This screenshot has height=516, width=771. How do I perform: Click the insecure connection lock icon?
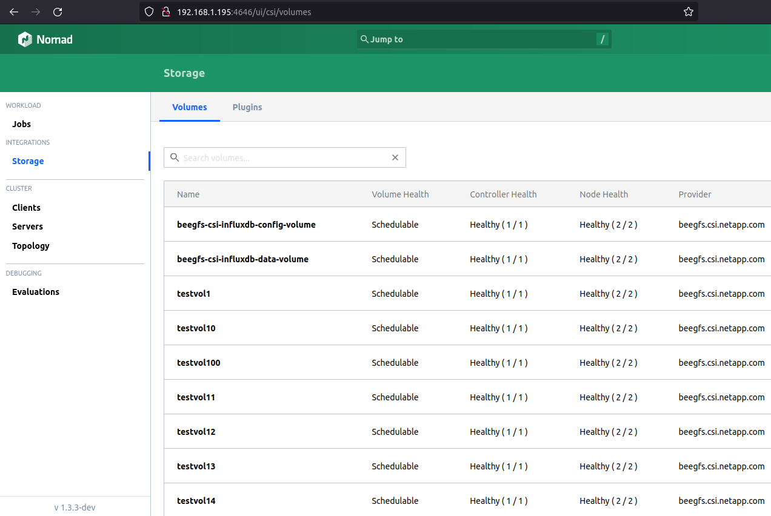pyautogui.click(x=165, y=12)
